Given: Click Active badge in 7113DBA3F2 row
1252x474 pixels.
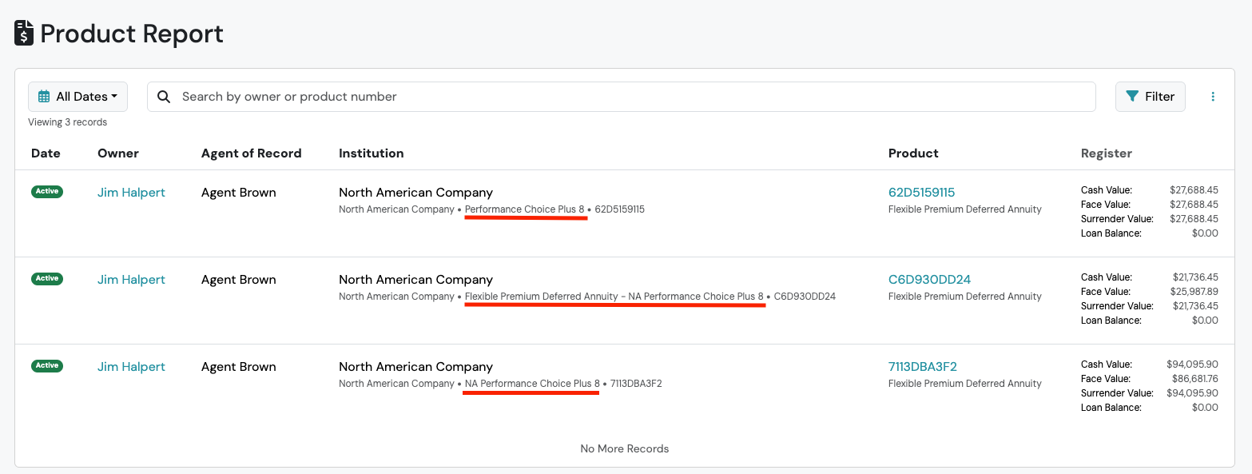Looking at the screenshot, I should click(x=47, y=366).
